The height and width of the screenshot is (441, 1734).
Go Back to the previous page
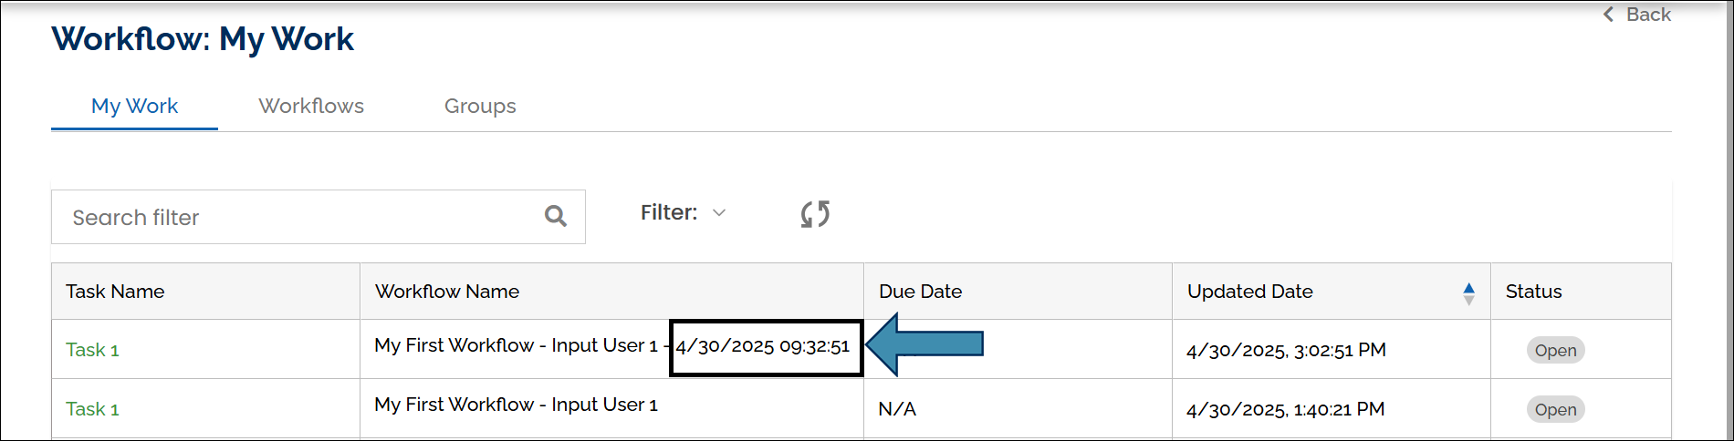(x=1647, y=15)
